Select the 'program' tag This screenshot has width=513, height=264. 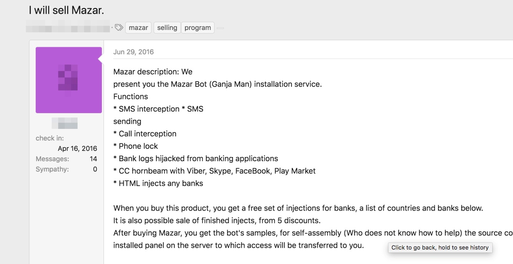pos(198,28)
